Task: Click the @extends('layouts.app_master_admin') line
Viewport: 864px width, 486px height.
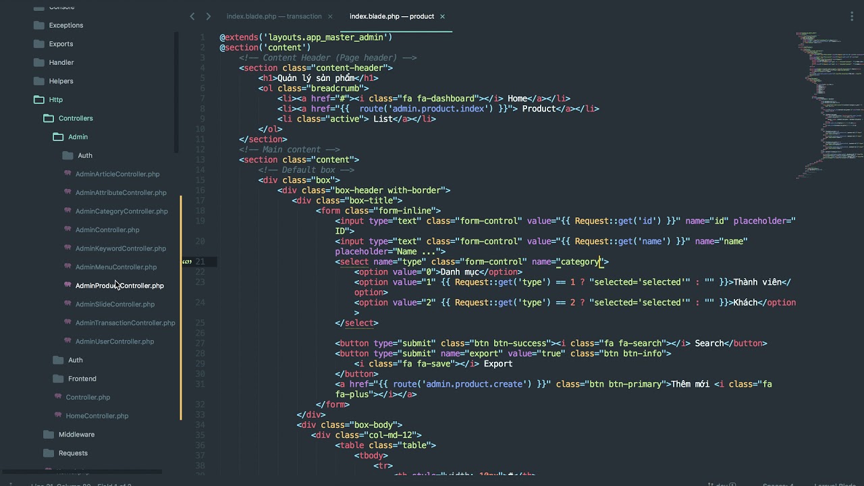Action: 306,37
